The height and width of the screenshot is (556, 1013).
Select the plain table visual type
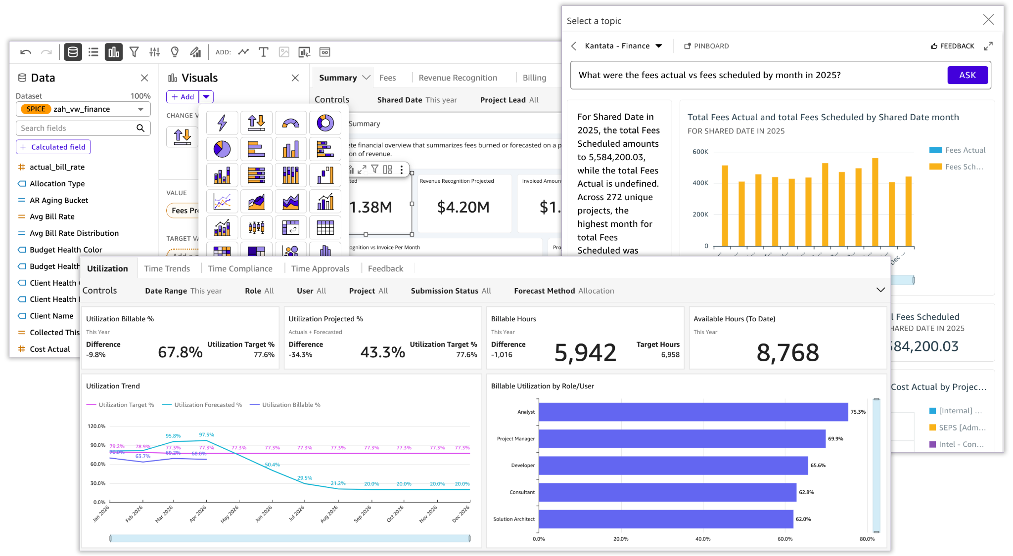[325, 227]
